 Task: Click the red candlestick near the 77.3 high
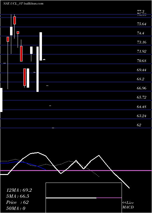tap(15, 20)
